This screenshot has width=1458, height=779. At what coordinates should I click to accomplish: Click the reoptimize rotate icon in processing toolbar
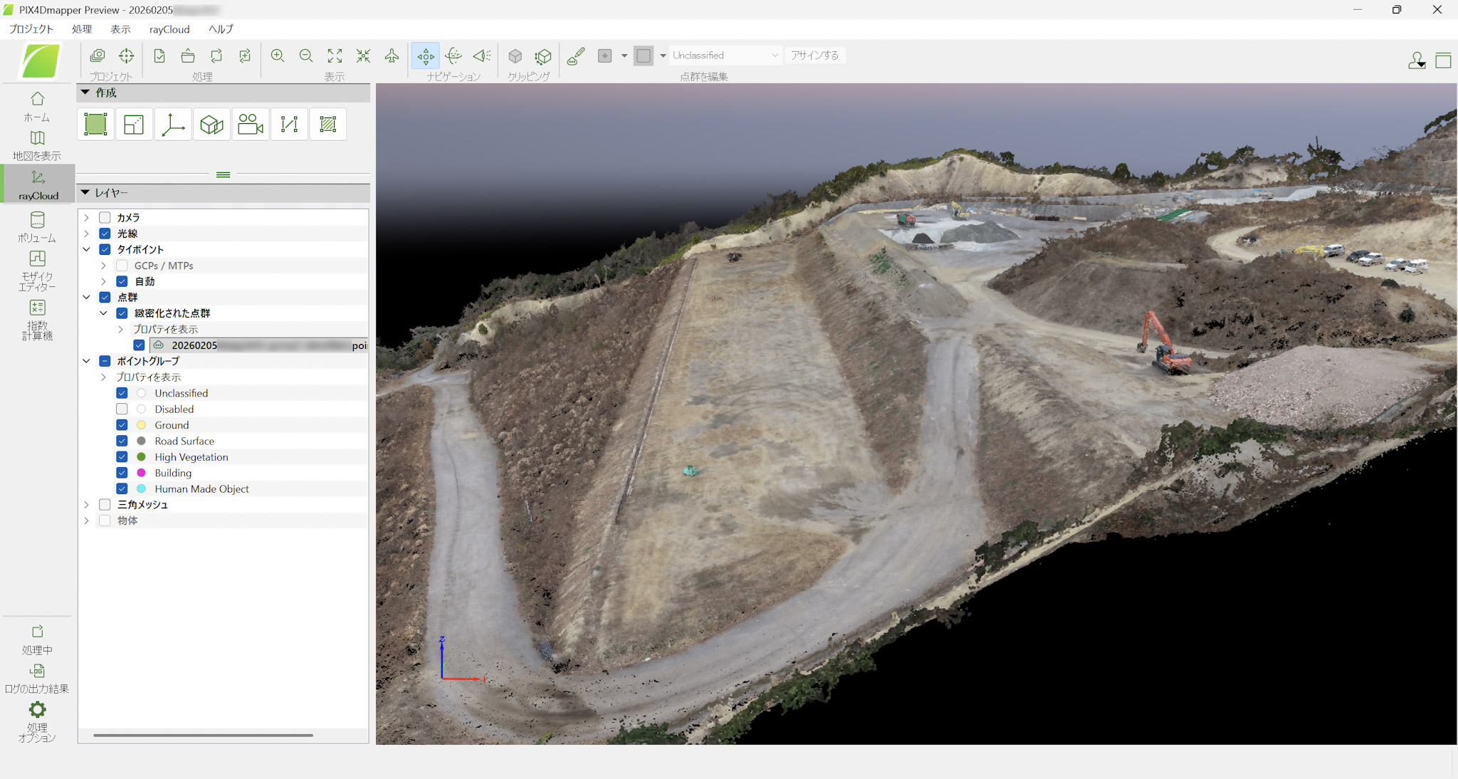pos(216,56)
